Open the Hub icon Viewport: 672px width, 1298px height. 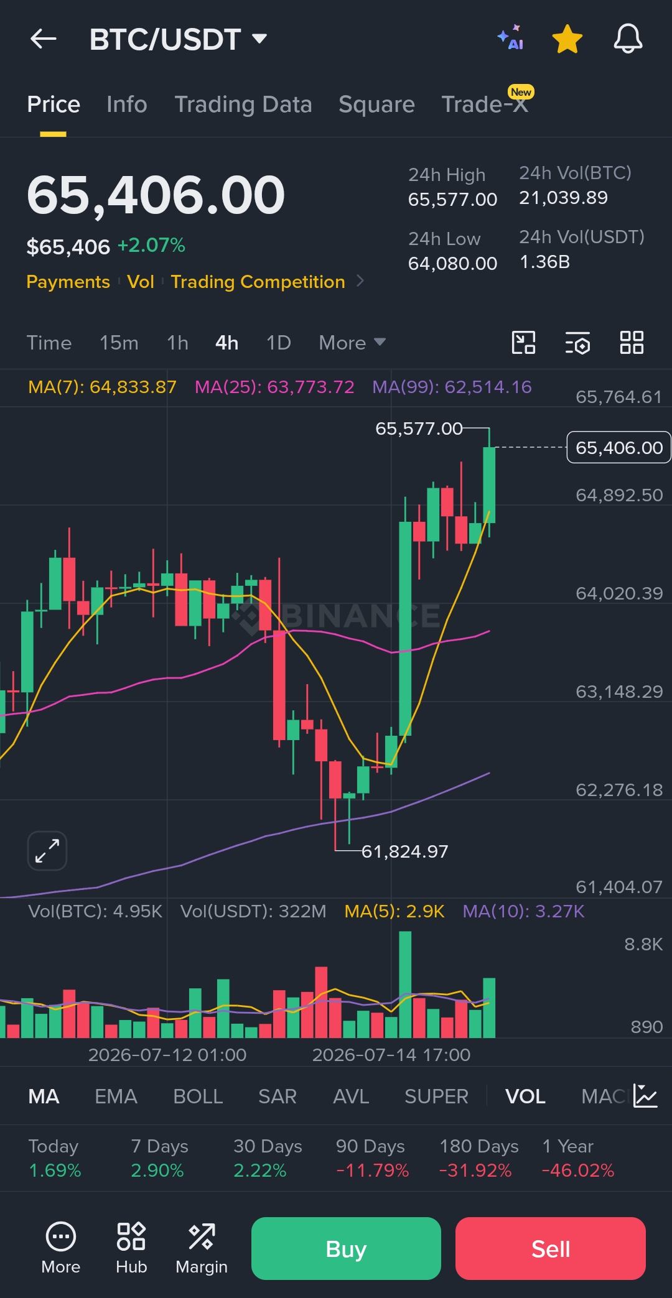(x=131, y=1248)
